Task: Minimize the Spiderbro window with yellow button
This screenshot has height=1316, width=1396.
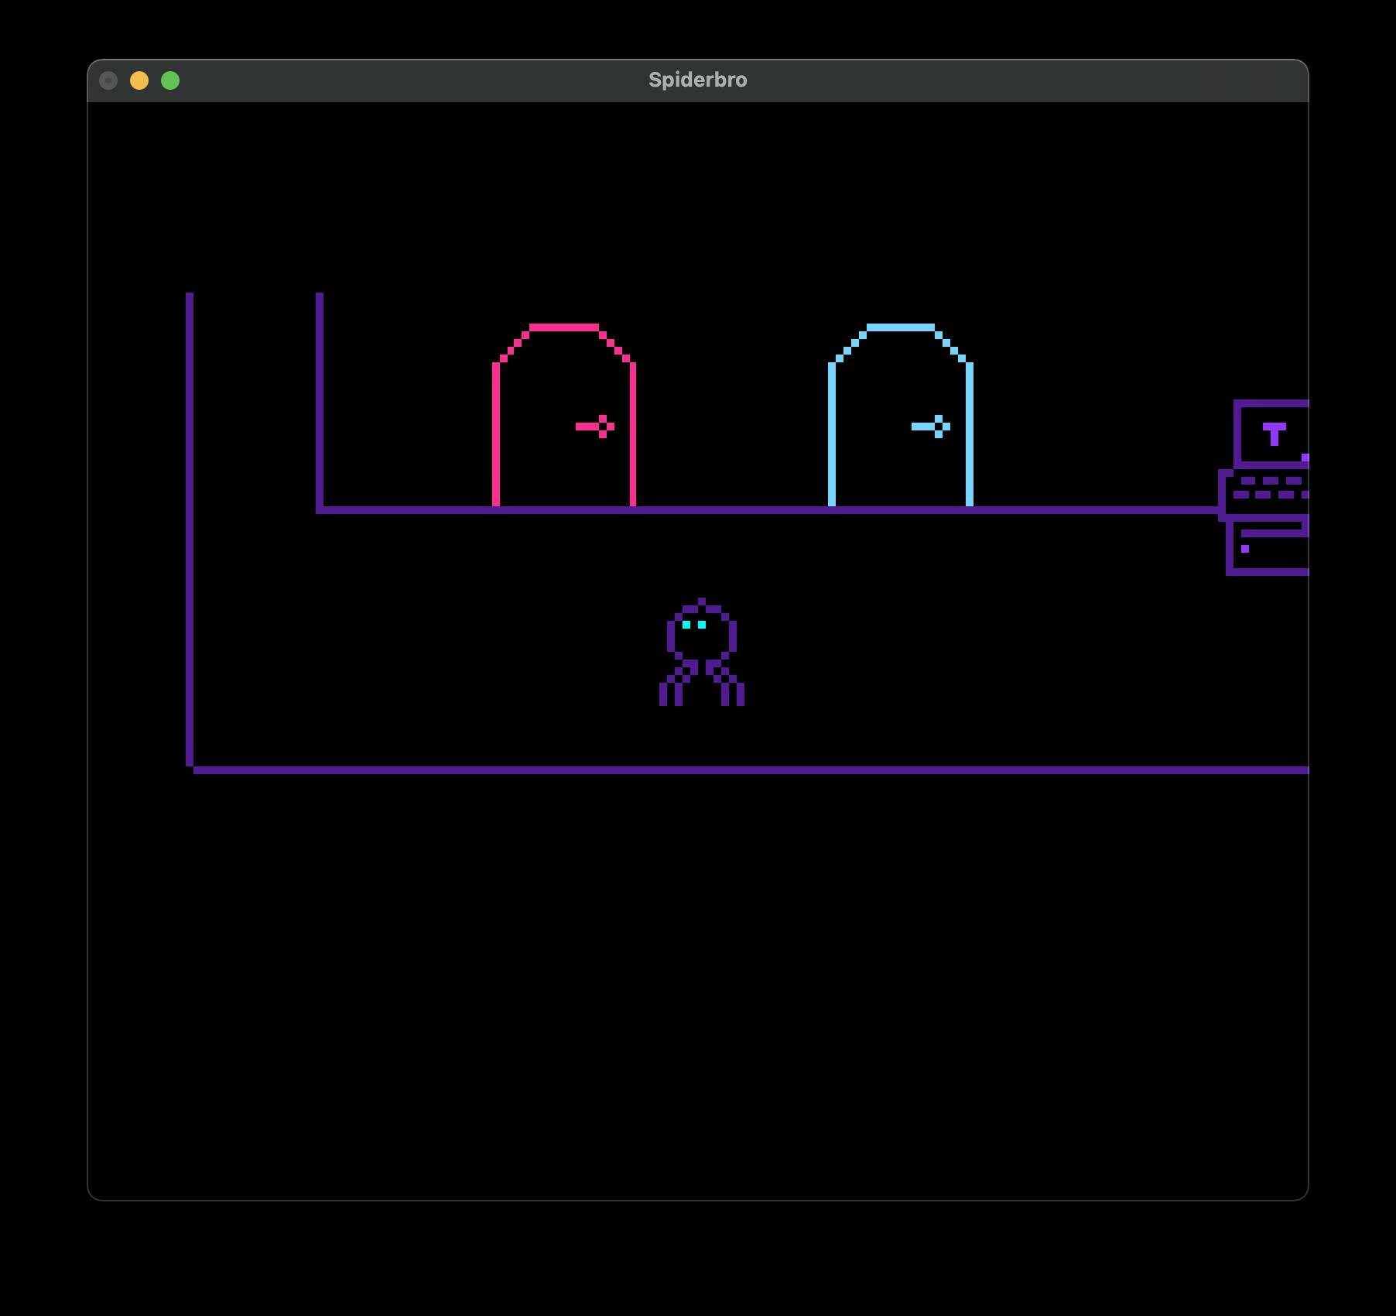Action: (x=139, y=81)
